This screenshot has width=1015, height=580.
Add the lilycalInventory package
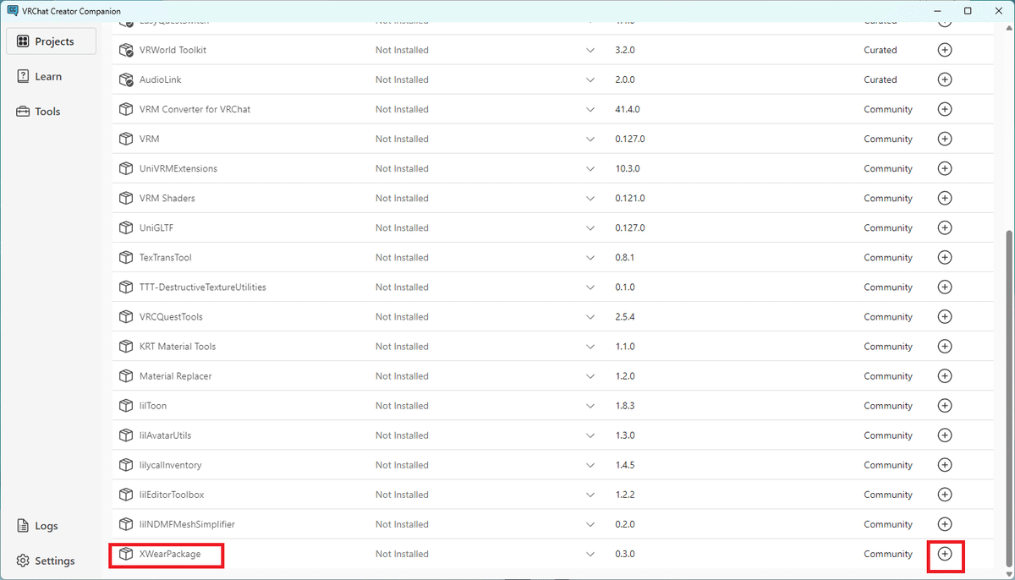tap(945, 465)
